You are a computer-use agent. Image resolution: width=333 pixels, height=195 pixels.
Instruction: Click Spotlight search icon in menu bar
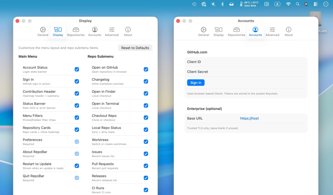[298, 4]
